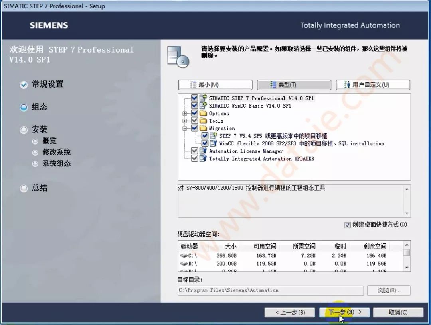The height and width of the screenshot is (325, 431).
Task: Click the Totally Integrated Automation UPDATER icon
Action: (x=203, y=158)
